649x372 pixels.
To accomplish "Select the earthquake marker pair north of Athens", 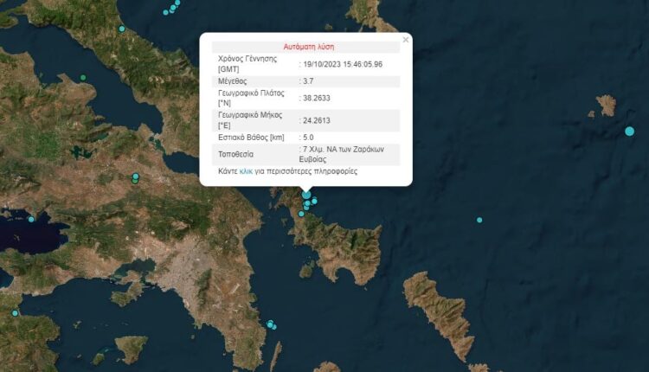I will click(135, 178).
